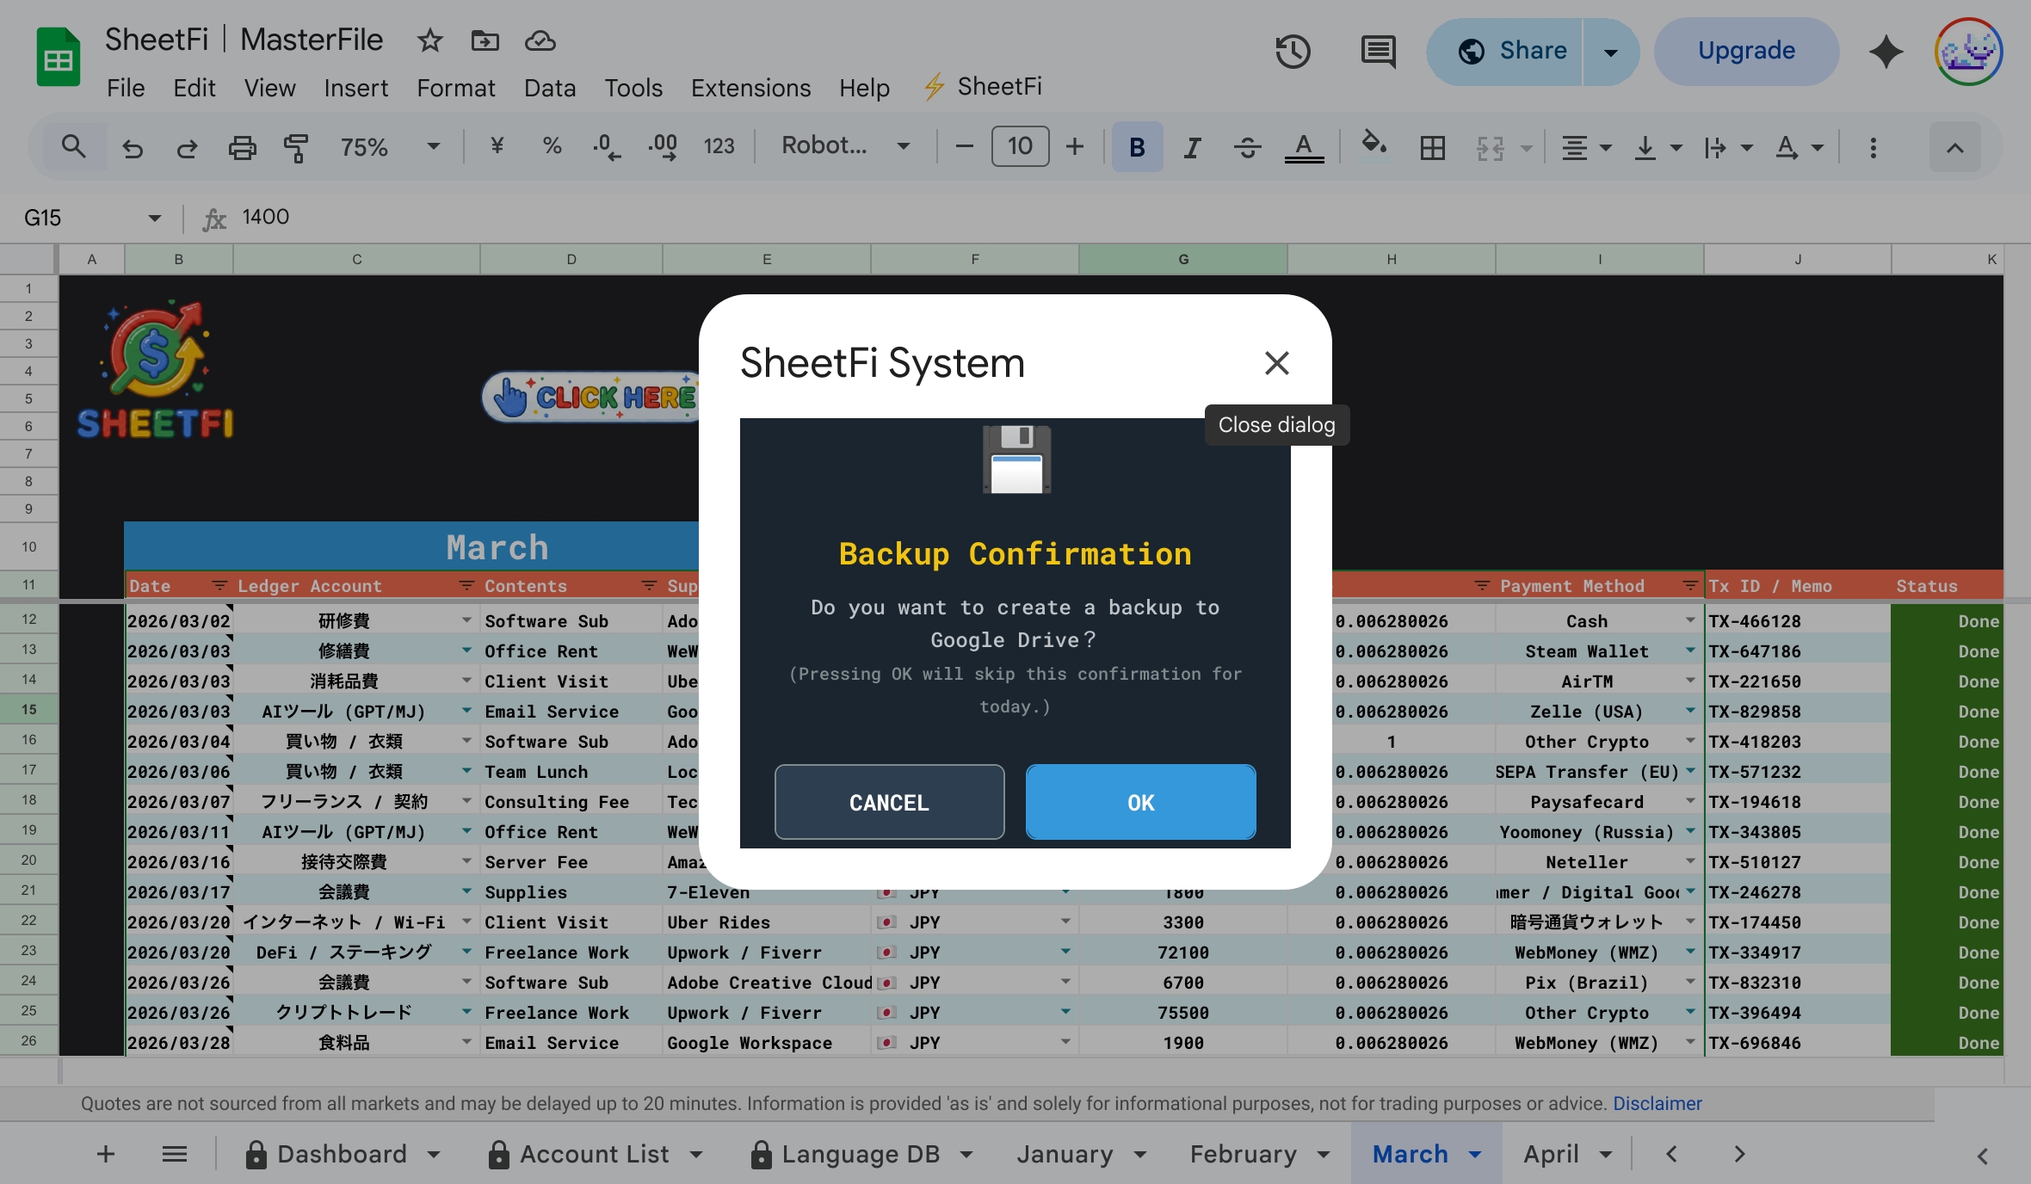2031x1184 pixels.
Task: Open the borders grid icon
Action: click(x=1432, y=147)
